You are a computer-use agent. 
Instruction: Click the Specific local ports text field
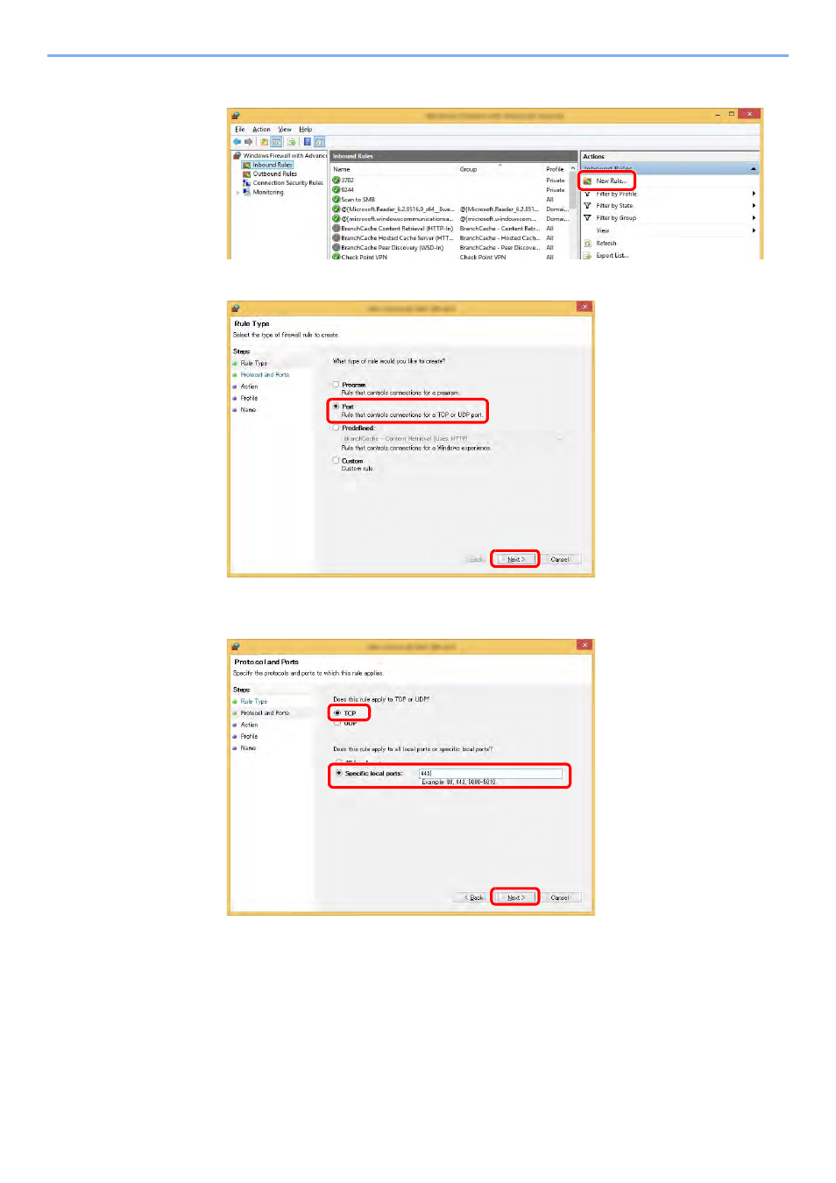pos(490,773)
